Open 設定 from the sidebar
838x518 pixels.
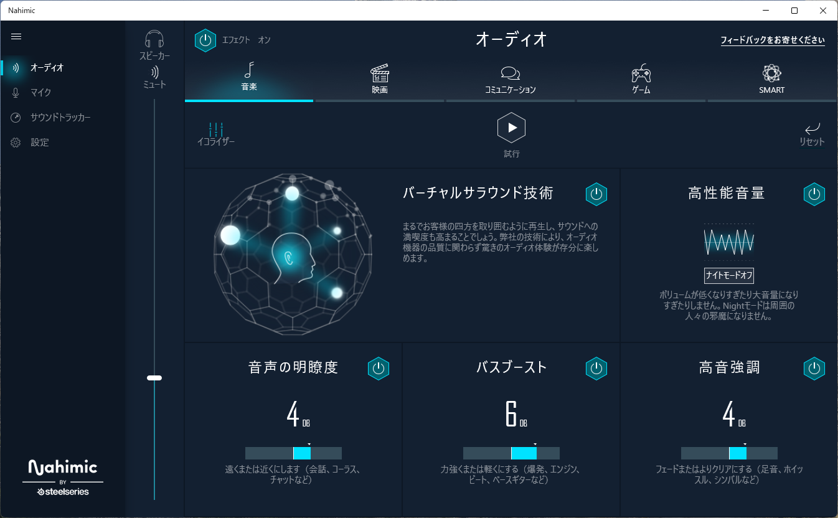[x=62, y=143]
